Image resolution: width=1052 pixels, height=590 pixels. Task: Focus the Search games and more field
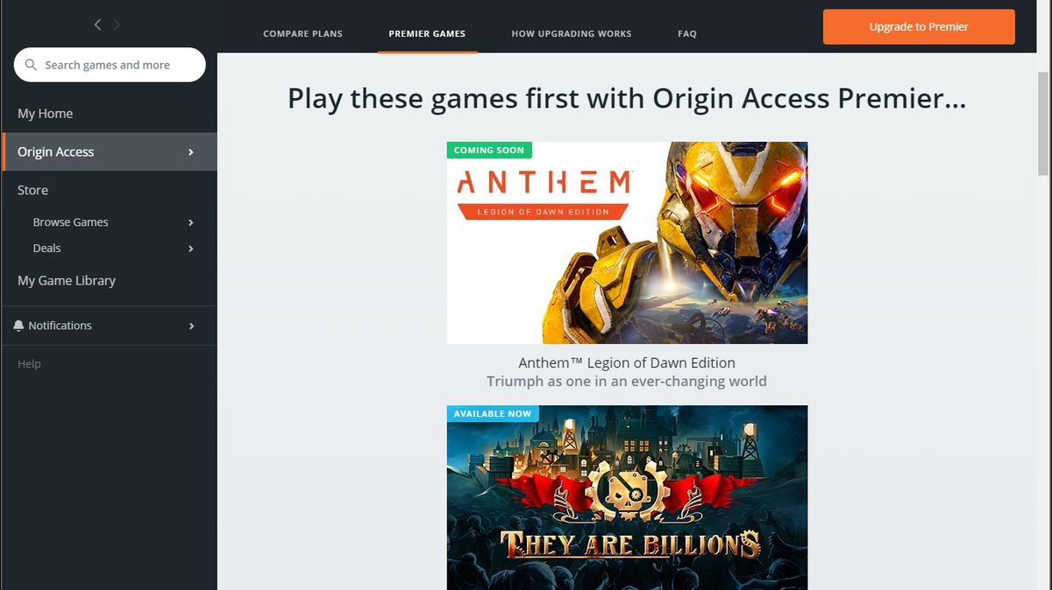point(110,65)
